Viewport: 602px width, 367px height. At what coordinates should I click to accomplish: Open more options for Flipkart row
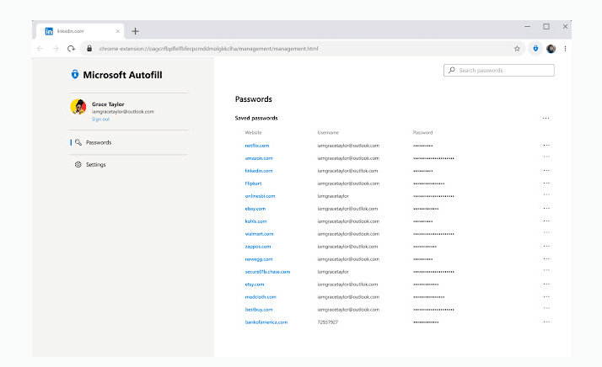[x=546, y=183]
